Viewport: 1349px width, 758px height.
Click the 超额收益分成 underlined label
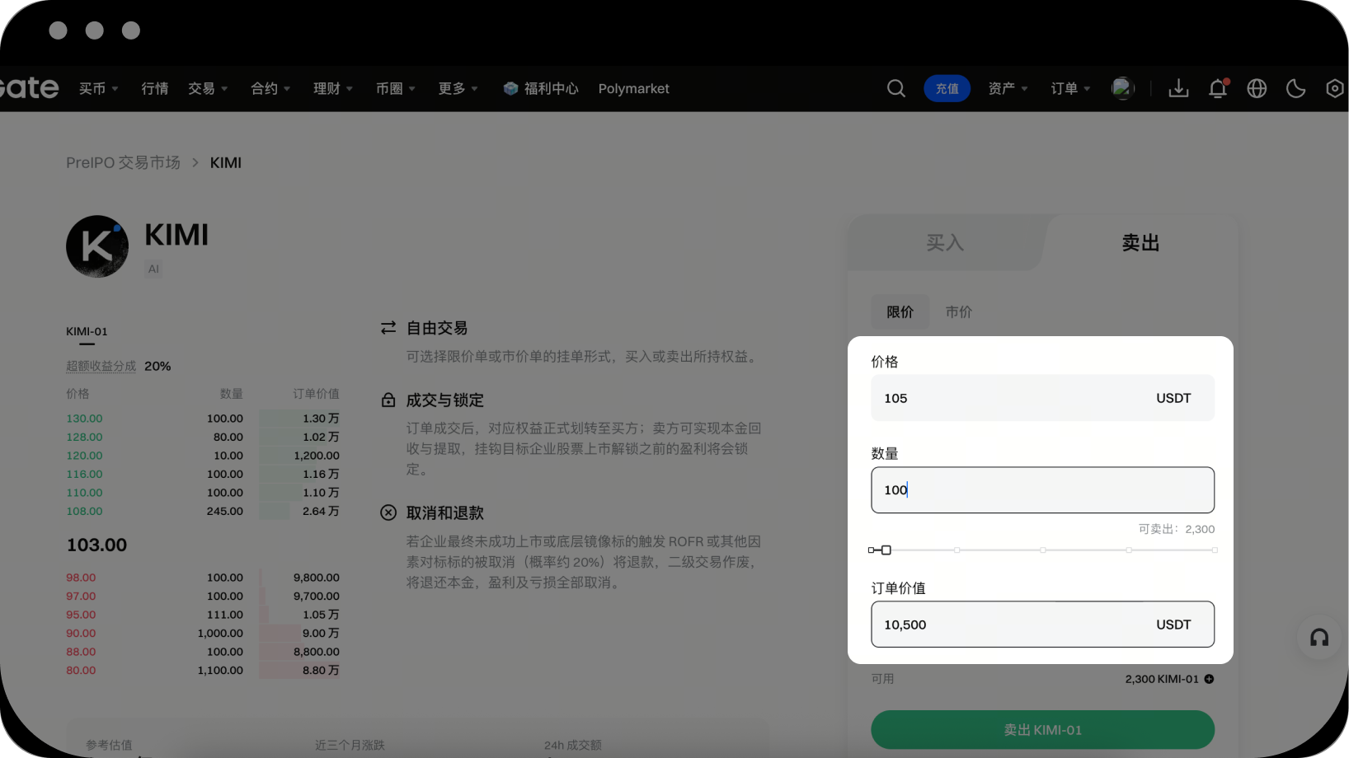[x=101, y=366]
